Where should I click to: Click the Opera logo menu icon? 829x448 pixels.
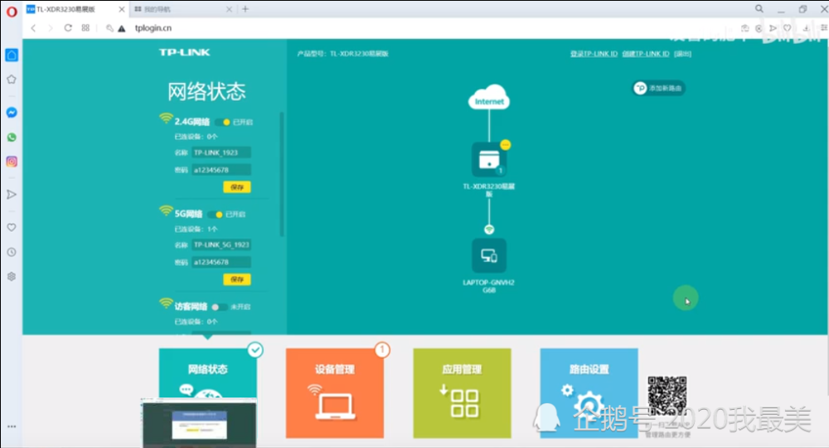[x=11, y=11]
